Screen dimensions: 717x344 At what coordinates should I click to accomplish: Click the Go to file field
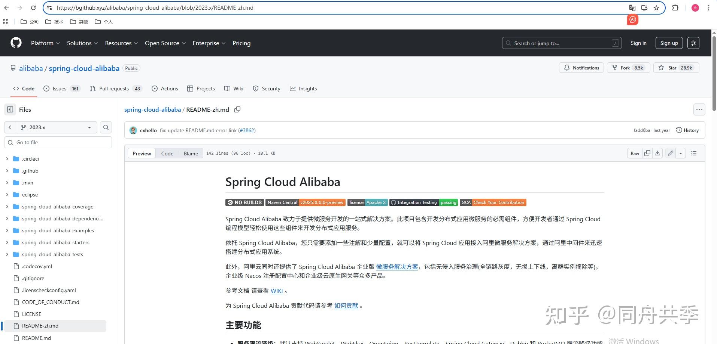pos(58,142)
